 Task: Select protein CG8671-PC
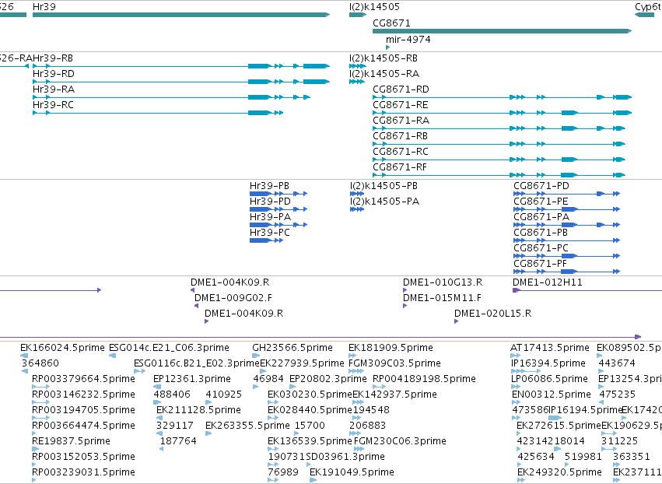point(541,249)
